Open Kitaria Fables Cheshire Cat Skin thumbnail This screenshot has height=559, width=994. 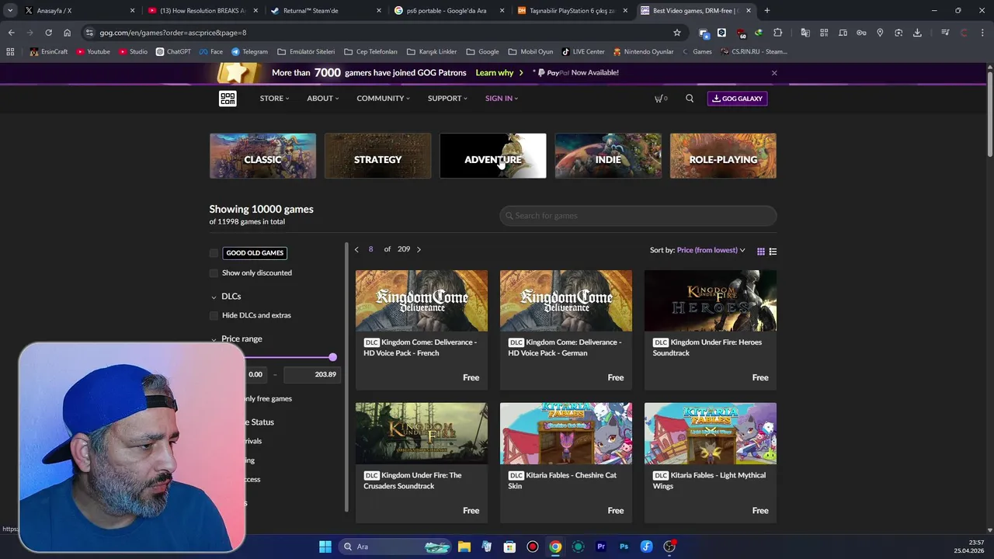pos(566,433)
